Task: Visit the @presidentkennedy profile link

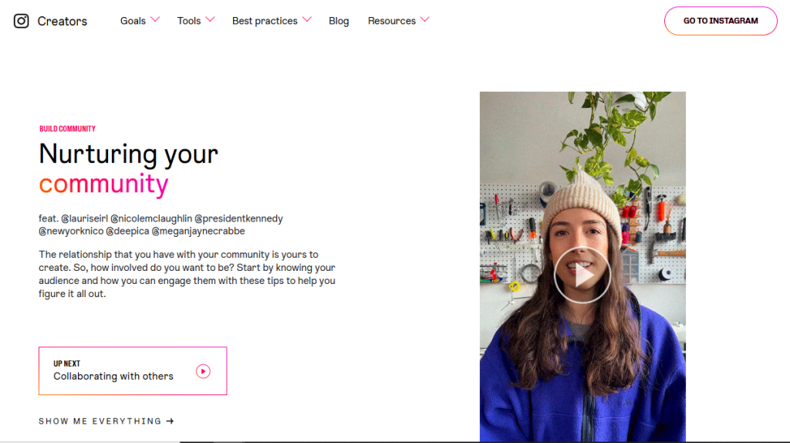Action: (x=239, y=218)
